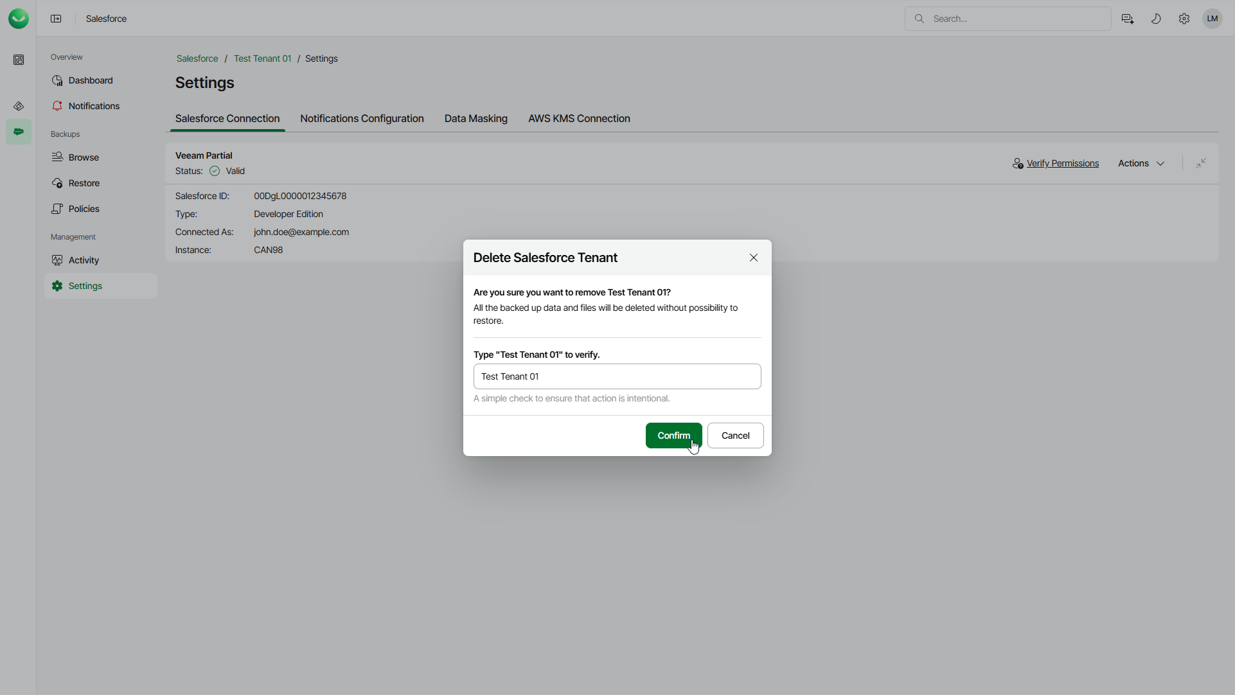1235x695 pixels.
Task: Click the green Veeam logo icon
Action: pos(19,19)
